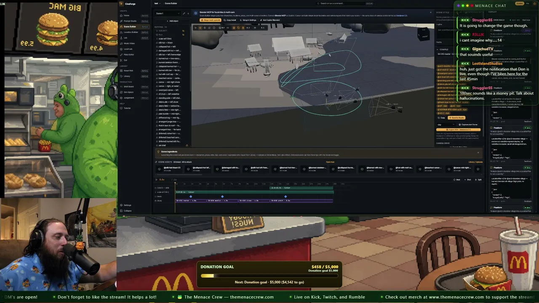This screenshot has height=303, width=539.
Task: Click the Beat button above the timeline
Action: [457, 180]
